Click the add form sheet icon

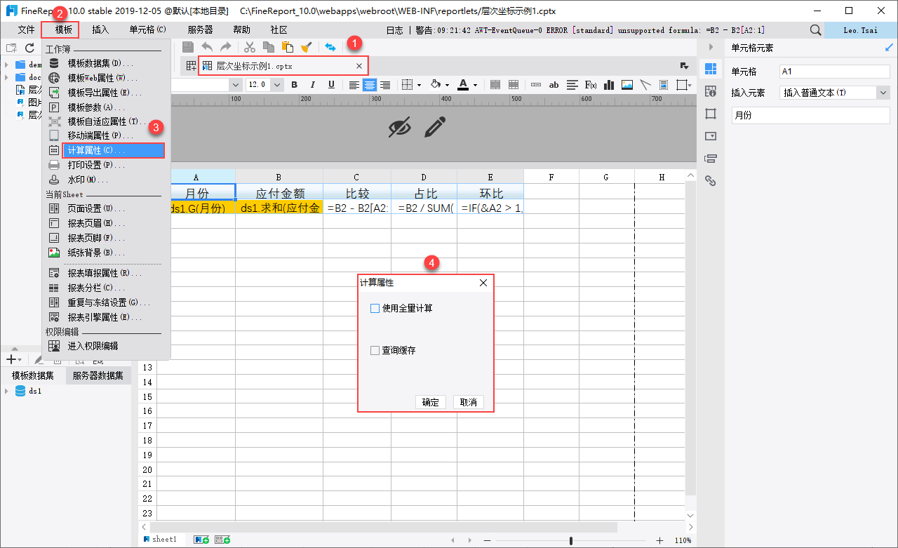pyautogui.click(x=223, y=540)
